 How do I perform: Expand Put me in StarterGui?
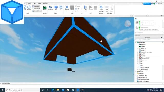(138, 52)
